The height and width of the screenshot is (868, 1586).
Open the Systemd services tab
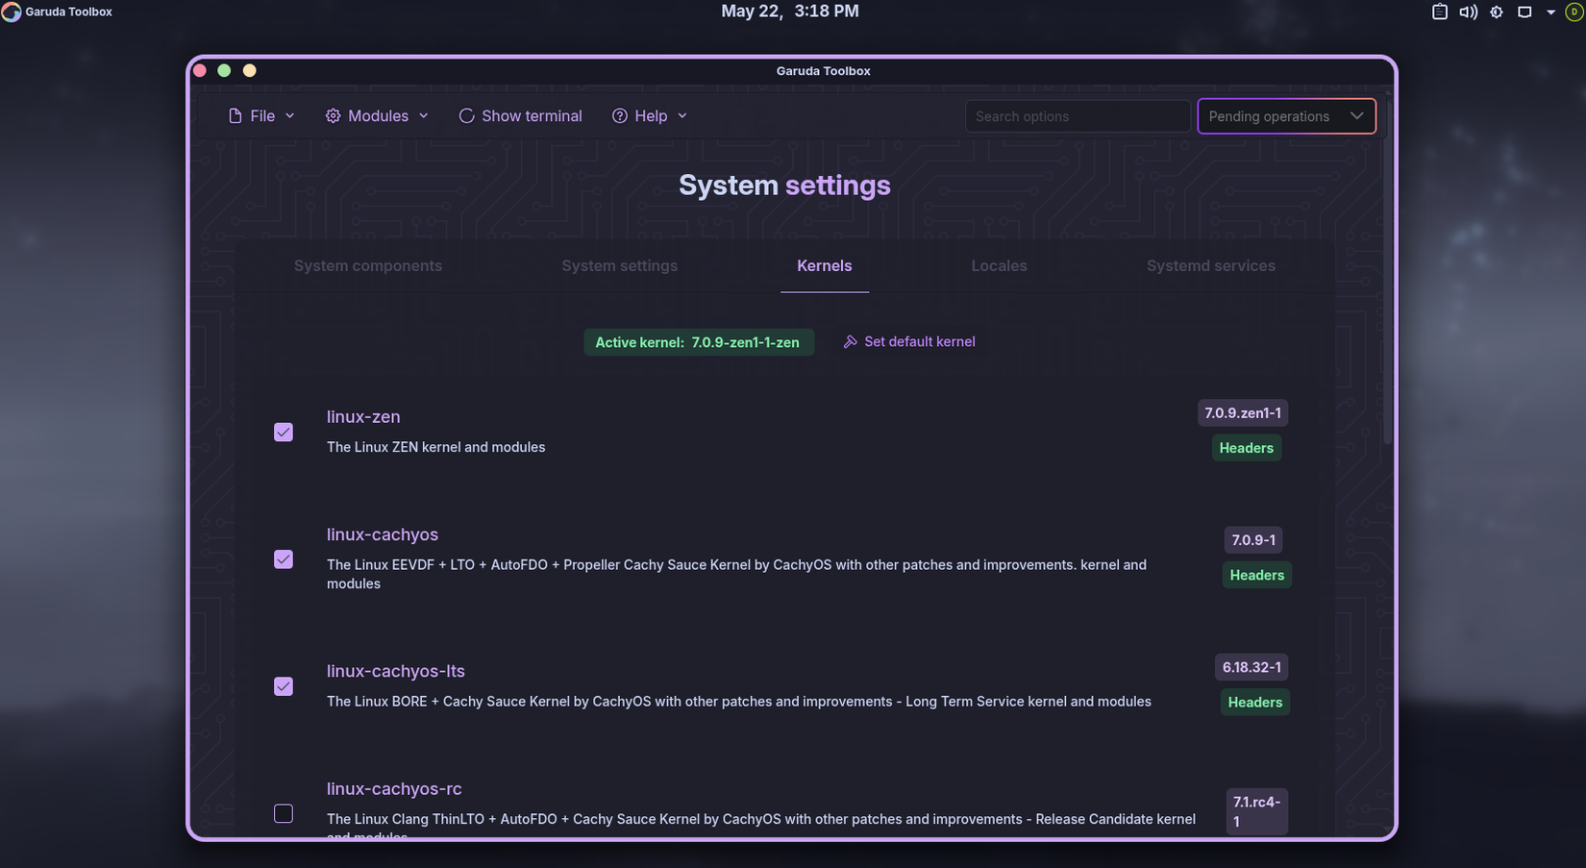click(x=1211, y=266)
